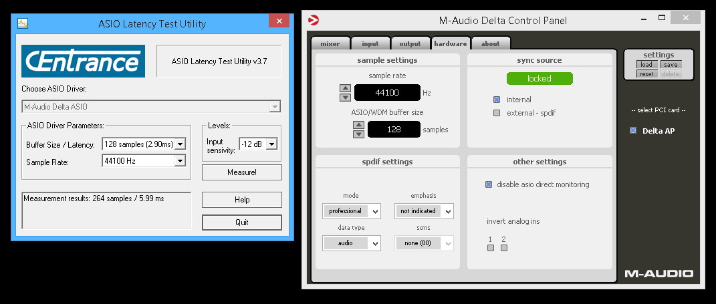The image size is (716, 304).
Task: Switch to the input tab
Action: pyautogui.click(x=370, y=44)
